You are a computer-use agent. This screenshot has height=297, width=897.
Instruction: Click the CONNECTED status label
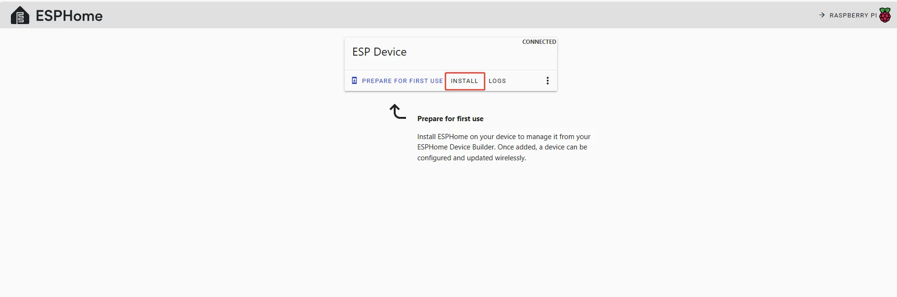pyautogui.click(x=539, y=42)
